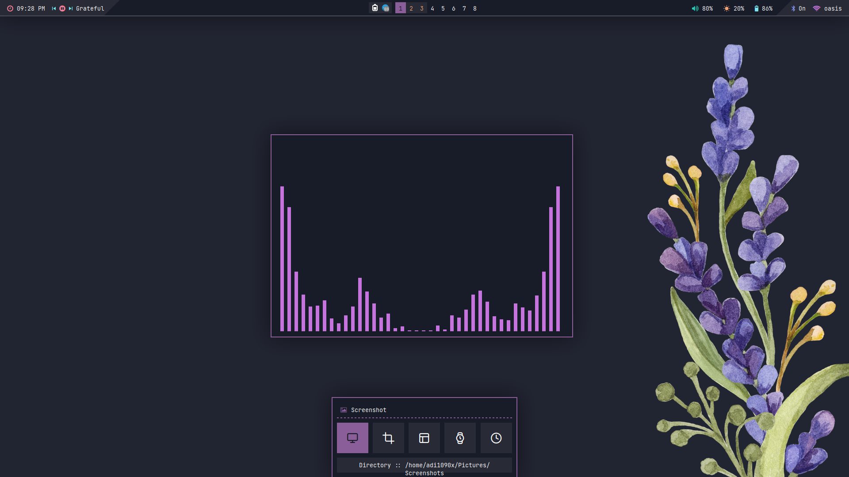Switch to workspace 2
Image resolution: width=849 pixels, height=477 pixels.
point(411,8)
